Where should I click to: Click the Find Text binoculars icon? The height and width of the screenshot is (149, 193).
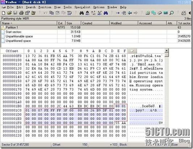tap(81, 13)
